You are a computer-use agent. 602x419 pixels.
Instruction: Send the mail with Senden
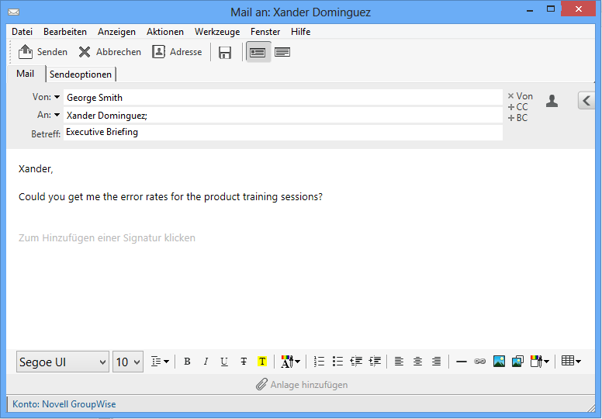43,52
